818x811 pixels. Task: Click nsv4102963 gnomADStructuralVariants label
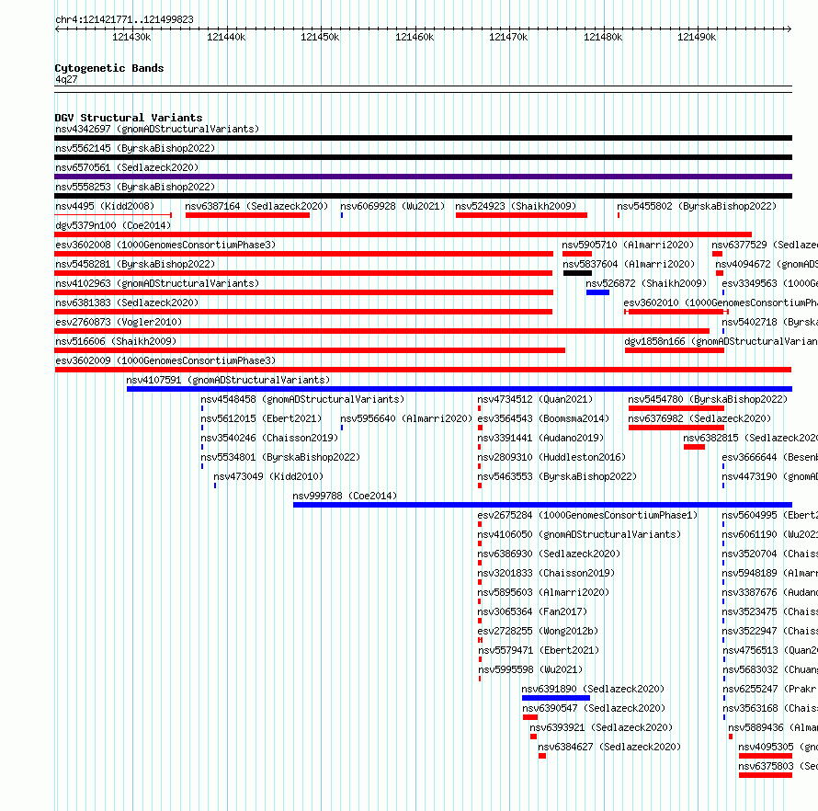pyautogui.click(x=157, y=283)
